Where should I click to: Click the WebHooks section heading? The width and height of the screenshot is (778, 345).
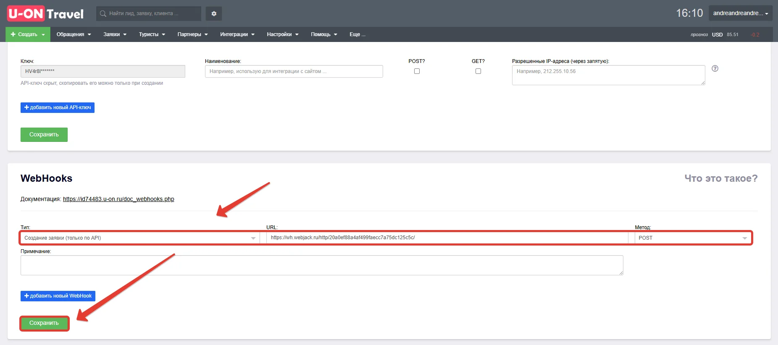[47, 178]
